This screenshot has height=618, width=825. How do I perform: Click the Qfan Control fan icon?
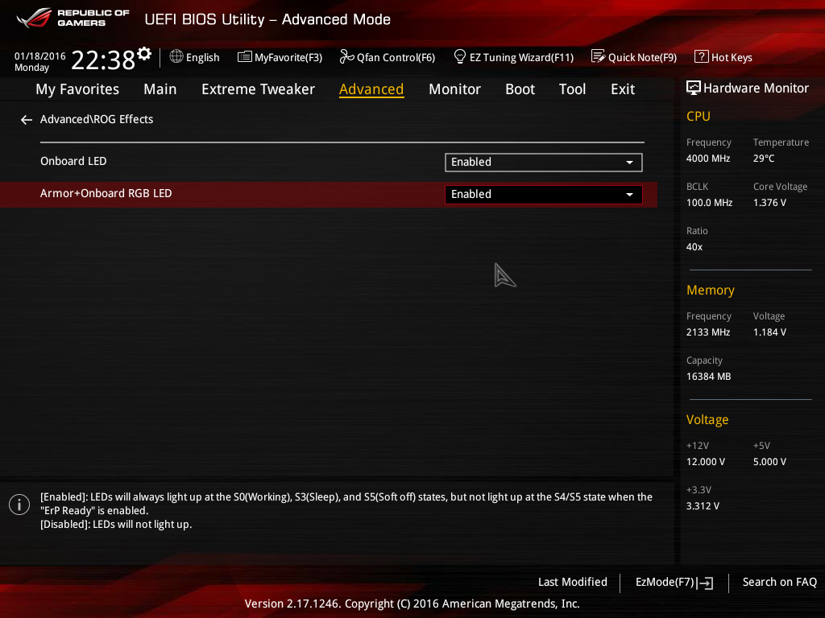346,56
